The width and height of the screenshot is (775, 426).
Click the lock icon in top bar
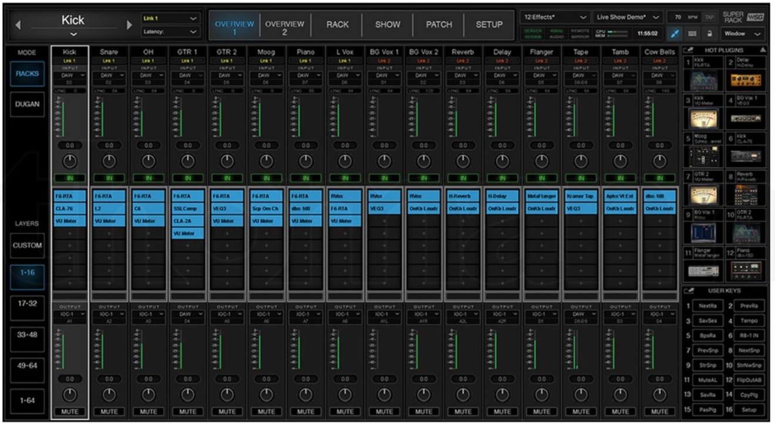point(709,34)
